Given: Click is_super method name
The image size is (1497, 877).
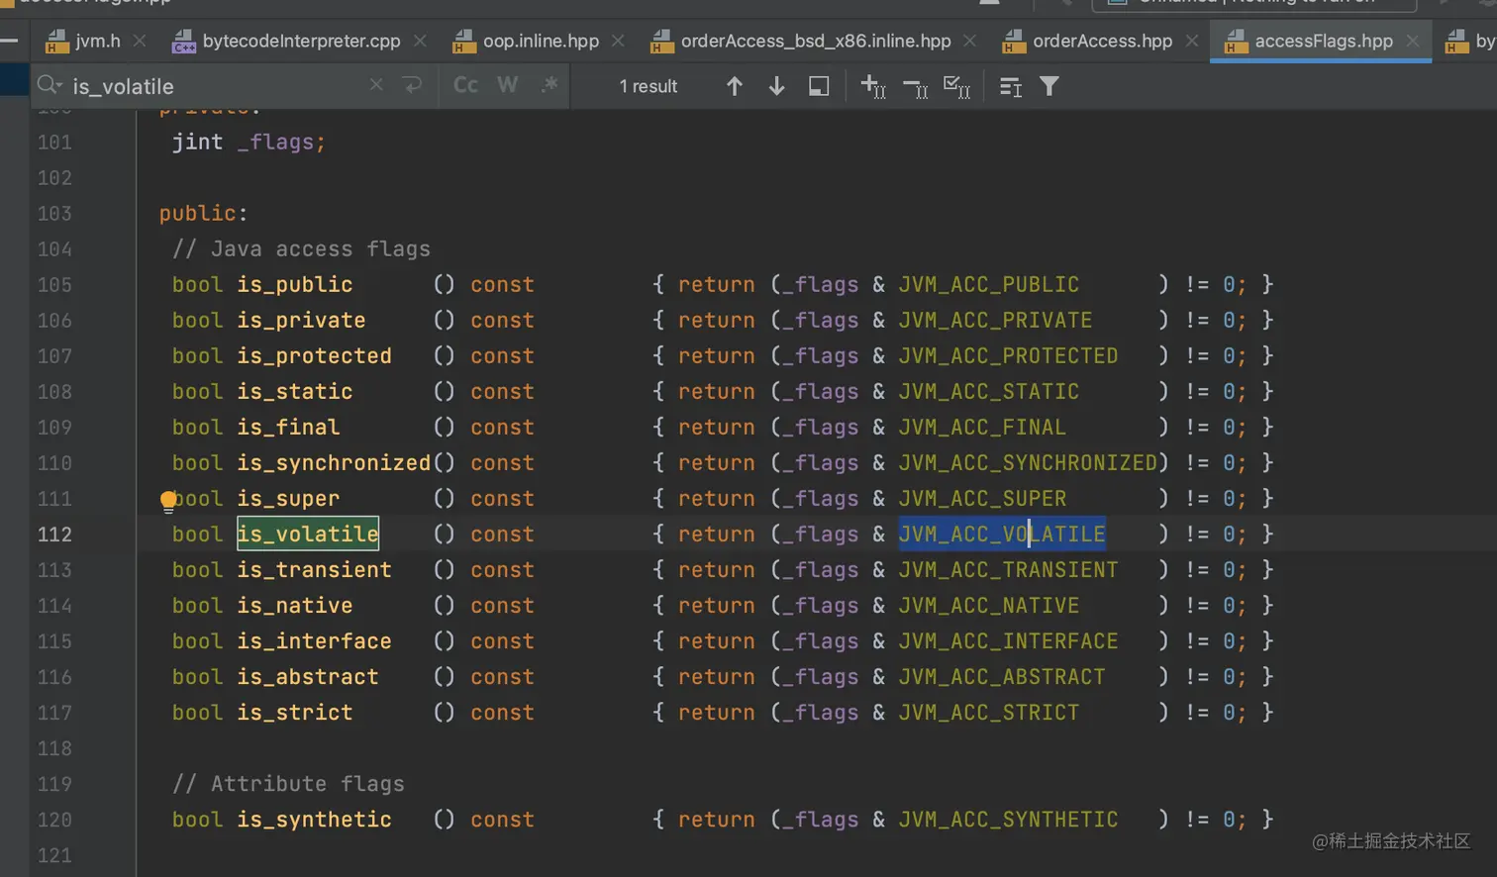Looking at the screenshot, I should click(288, 498).
